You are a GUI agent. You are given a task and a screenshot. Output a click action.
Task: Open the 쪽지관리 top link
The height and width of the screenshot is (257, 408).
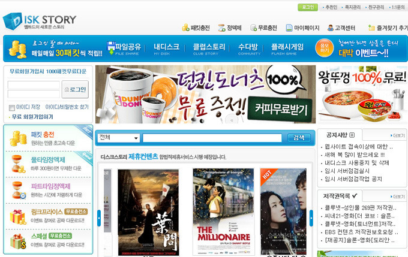point(353,7)
